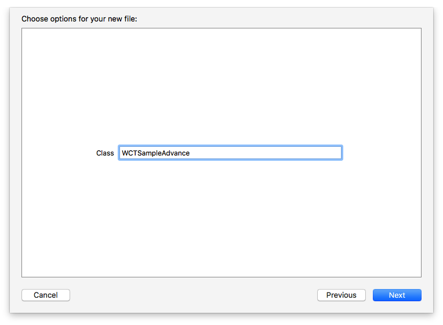Click the "Class" text beside the field
The image size is (443, 325).
click(x=105, y=153)
